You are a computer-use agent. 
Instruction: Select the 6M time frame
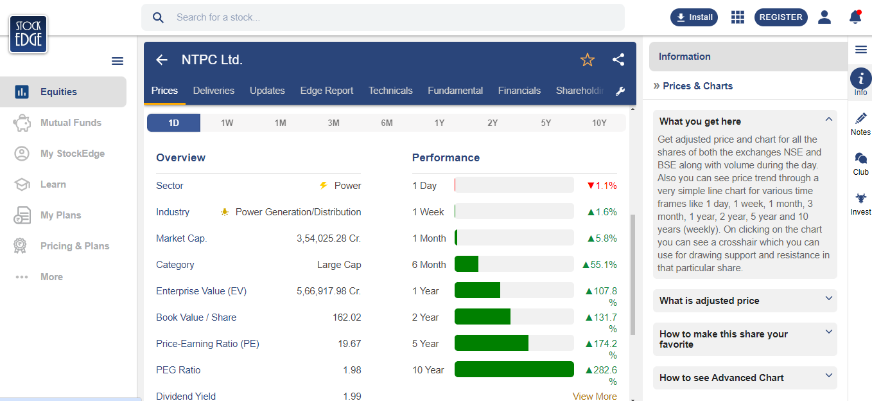pyautogui.click(x=387, y=123)
